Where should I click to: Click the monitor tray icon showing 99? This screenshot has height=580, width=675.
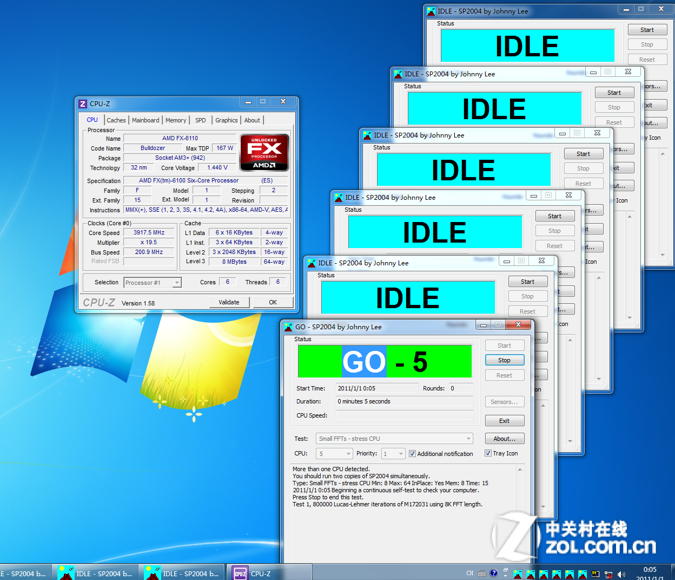pos(595,574)
